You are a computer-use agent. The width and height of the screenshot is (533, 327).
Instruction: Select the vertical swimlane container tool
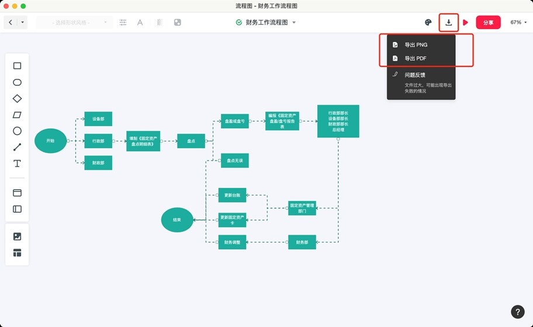click(17, 209)
